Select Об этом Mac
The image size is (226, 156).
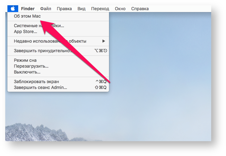pos(27,16)
